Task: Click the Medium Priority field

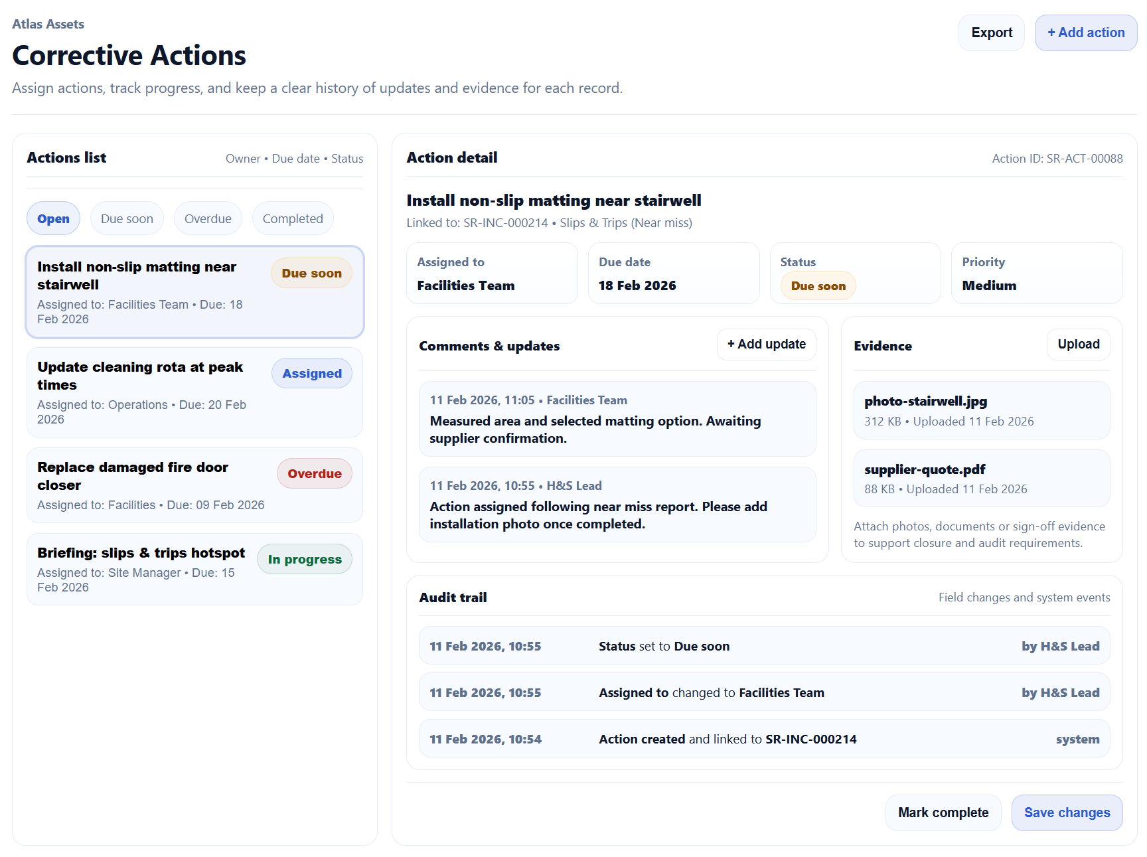Action: (x=1036, y=273)
